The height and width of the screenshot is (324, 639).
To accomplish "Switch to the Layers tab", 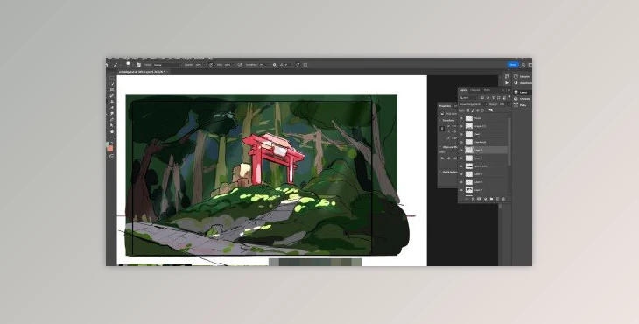I will [x=463, y=90].
